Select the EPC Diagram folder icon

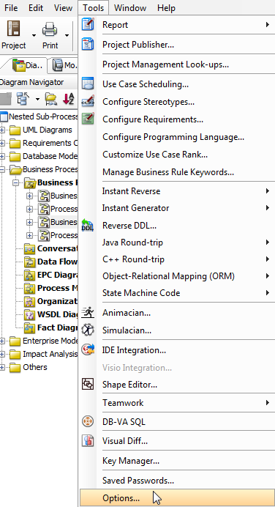point(30,275)
